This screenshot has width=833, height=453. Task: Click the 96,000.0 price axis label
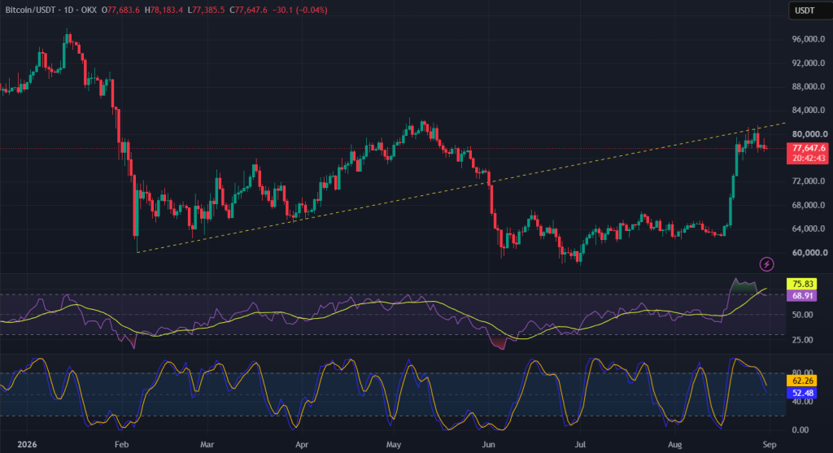[x=809, y=39]
